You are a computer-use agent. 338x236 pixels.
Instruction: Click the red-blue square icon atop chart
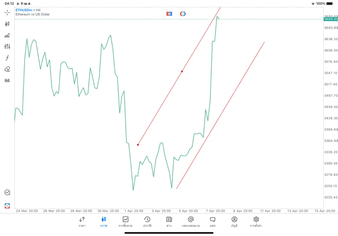[169, 13]
